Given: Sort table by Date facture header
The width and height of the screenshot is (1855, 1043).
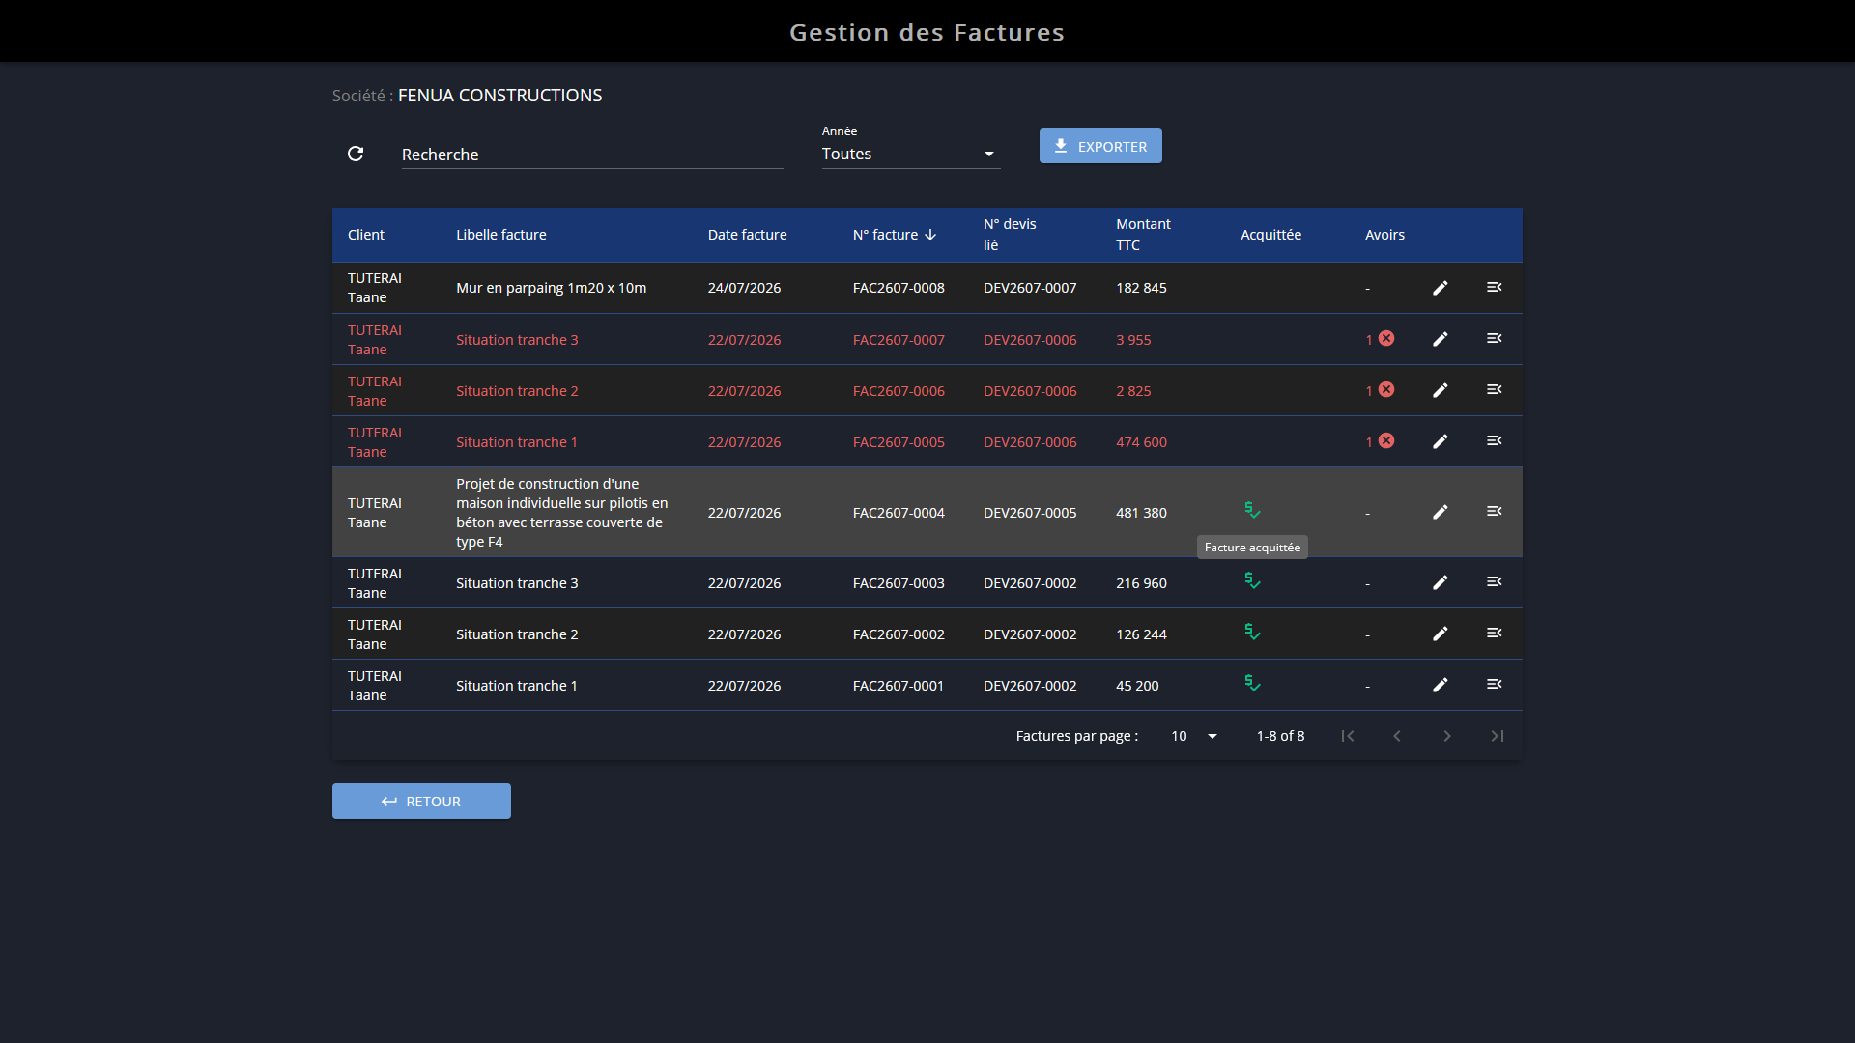Looking at the screenshot, I should (747, 235).
